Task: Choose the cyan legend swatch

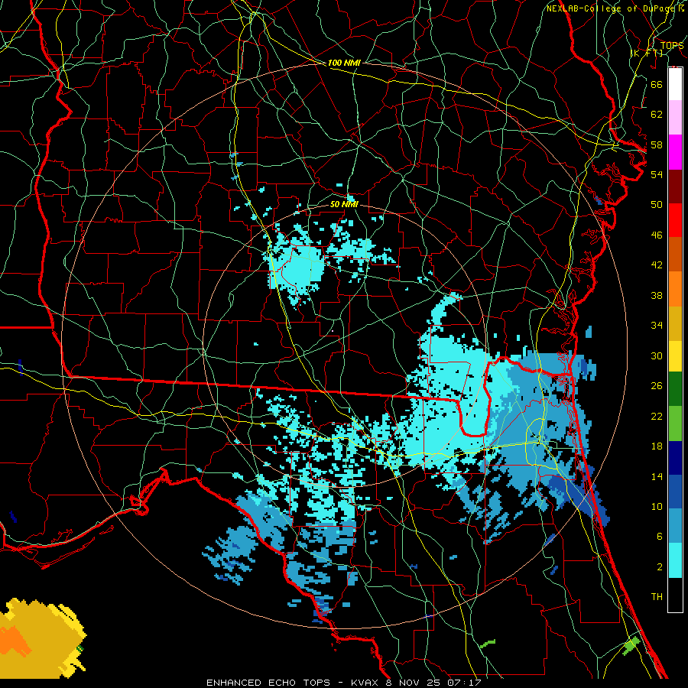Action: [x=675, y=560]
